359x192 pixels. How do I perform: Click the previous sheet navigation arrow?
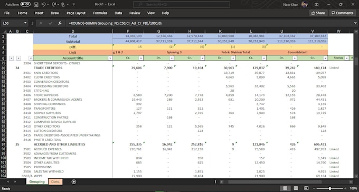(8, 181)
